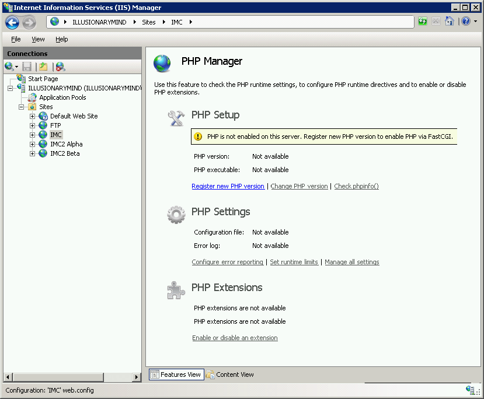This screenshot has width=484, height=399.
Task: Click the Back navigation arrow button
Action: [x=12, y=23]
